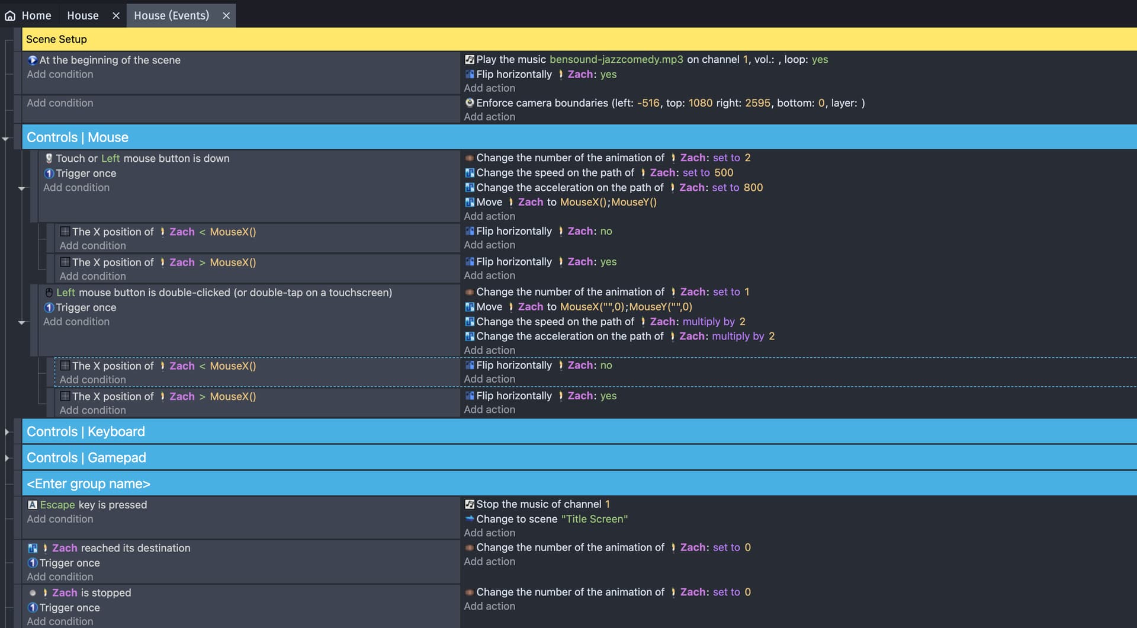The width and height of the screenshot is (1137, 628).
Task: Add a condition to the Enforce camera boundaries event
Action: pos(60,103)
